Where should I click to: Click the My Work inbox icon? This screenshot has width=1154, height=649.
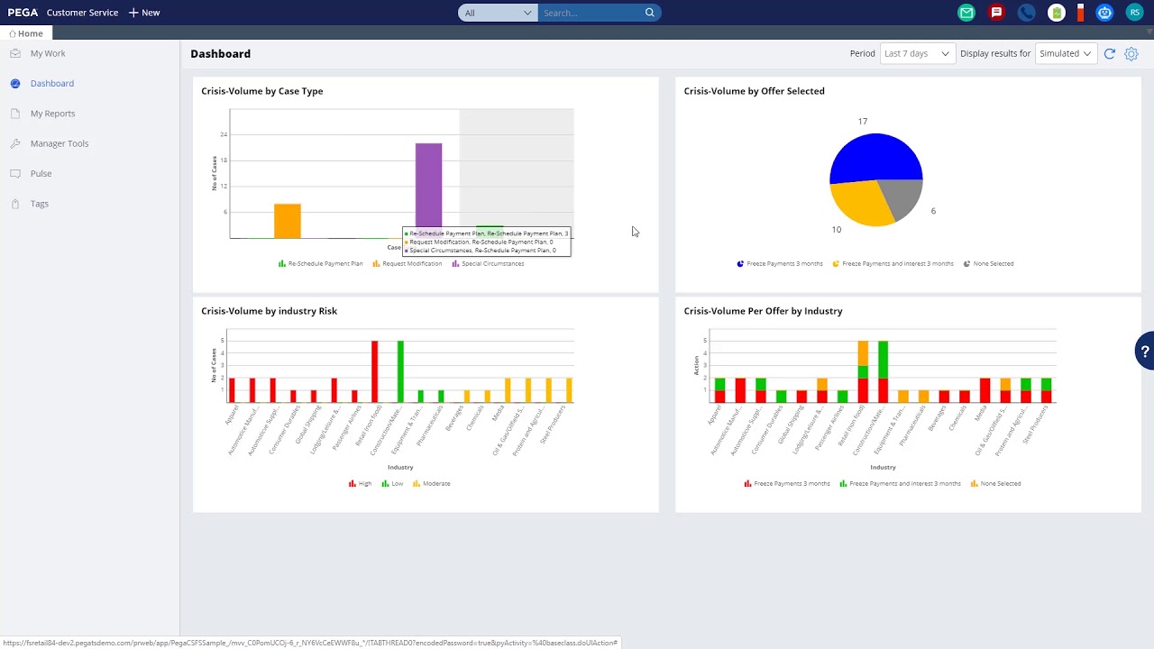click(15, 53)
